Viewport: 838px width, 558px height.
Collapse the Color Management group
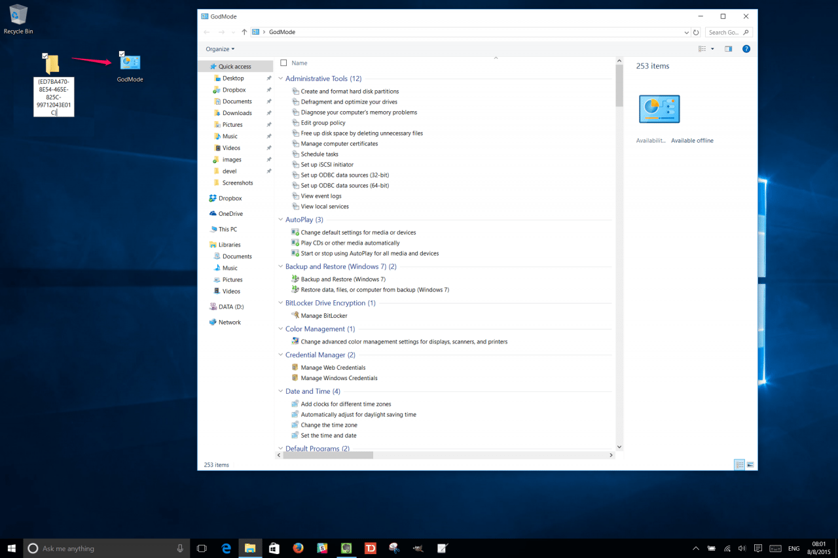point(281,329)
